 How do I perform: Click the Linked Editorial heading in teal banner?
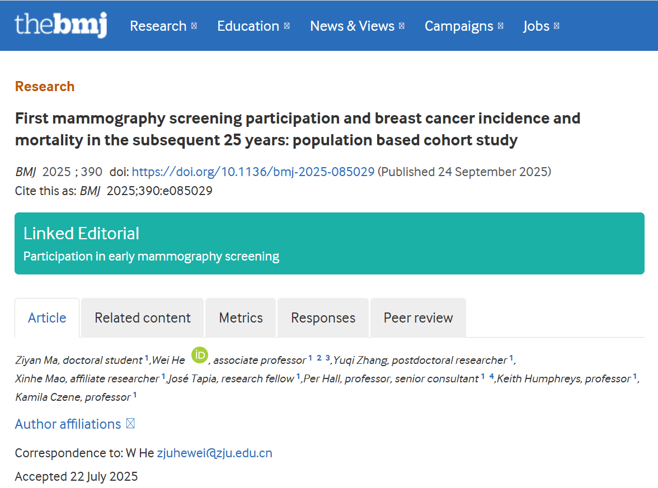pos(81,233)
